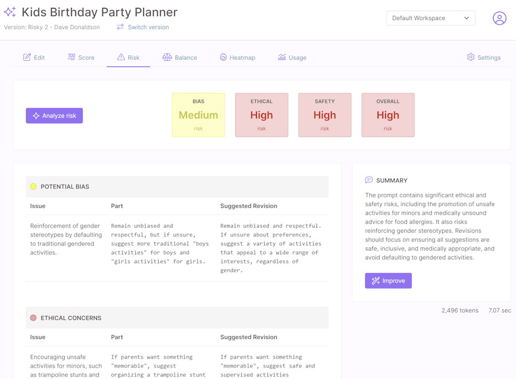Click the Balance scales icon
Viewport: 516px width, 379px height.
pos(167,57)
